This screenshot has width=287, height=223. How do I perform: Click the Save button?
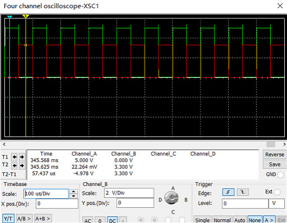pos(274,164)
